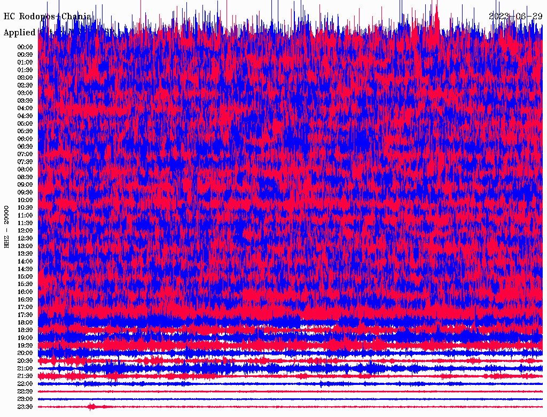Select the 22:00 time label
Image resolution: width=547 pixels, height=417 pixels.
25,383
